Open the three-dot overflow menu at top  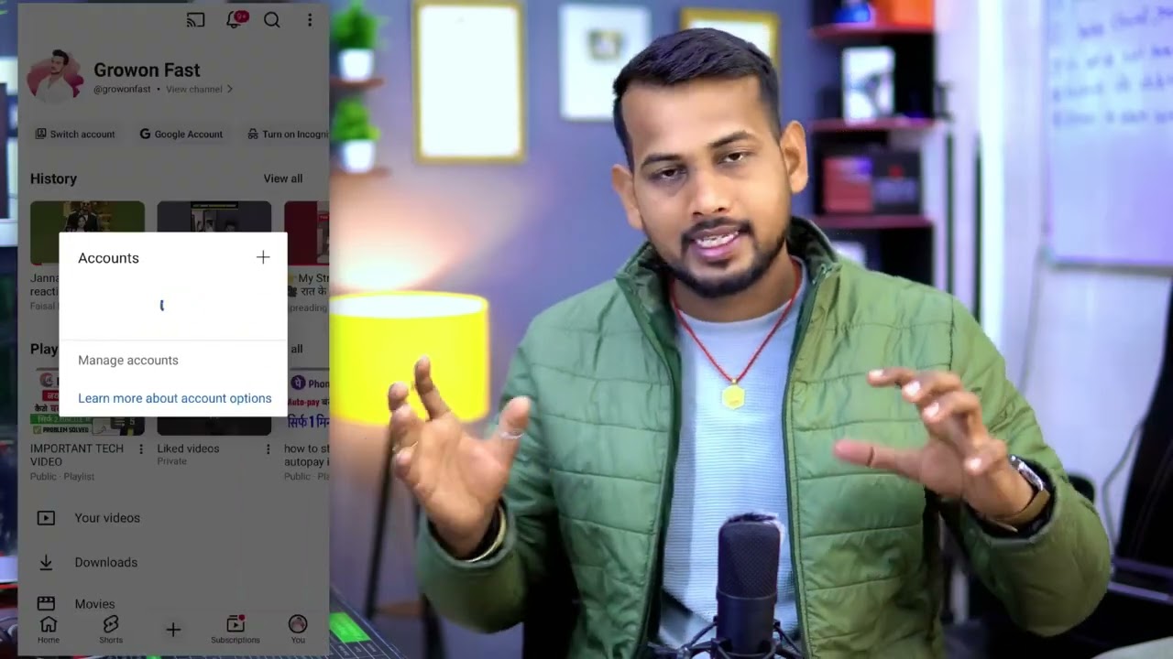(x=310, y=19)
